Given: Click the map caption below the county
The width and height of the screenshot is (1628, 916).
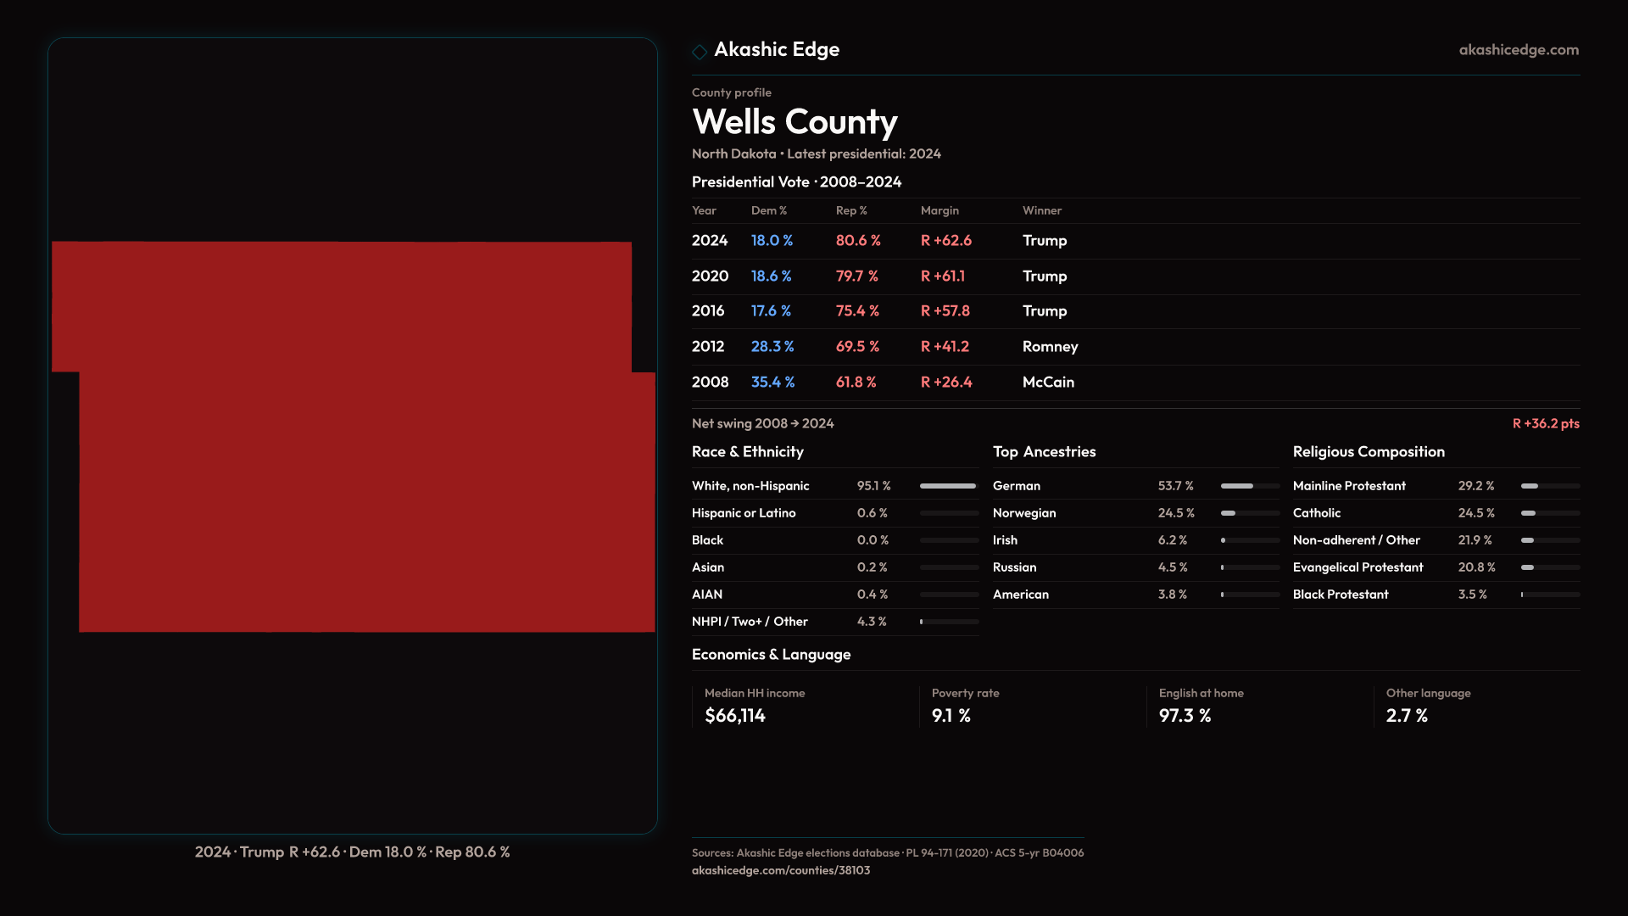Looking at the screenshot, I should [352, 852].
